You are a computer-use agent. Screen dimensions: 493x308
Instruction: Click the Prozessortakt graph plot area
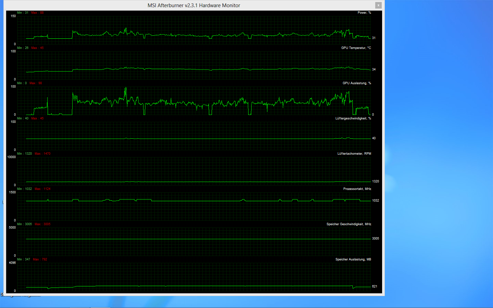point(194,206)
